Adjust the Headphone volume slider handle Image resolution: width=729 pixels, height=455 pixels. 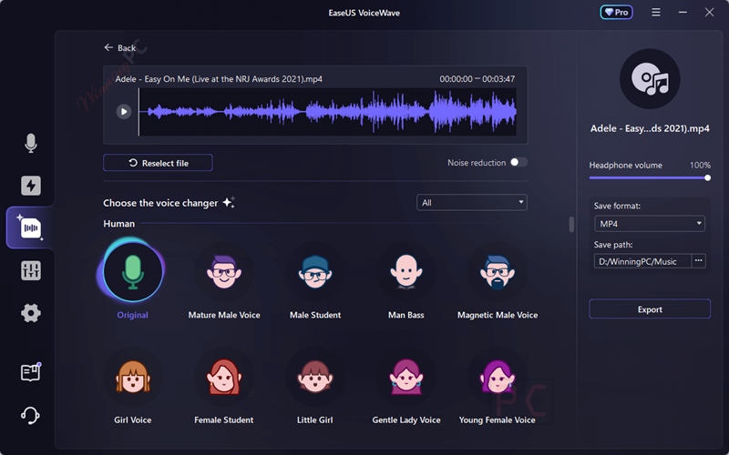point(708,177)
